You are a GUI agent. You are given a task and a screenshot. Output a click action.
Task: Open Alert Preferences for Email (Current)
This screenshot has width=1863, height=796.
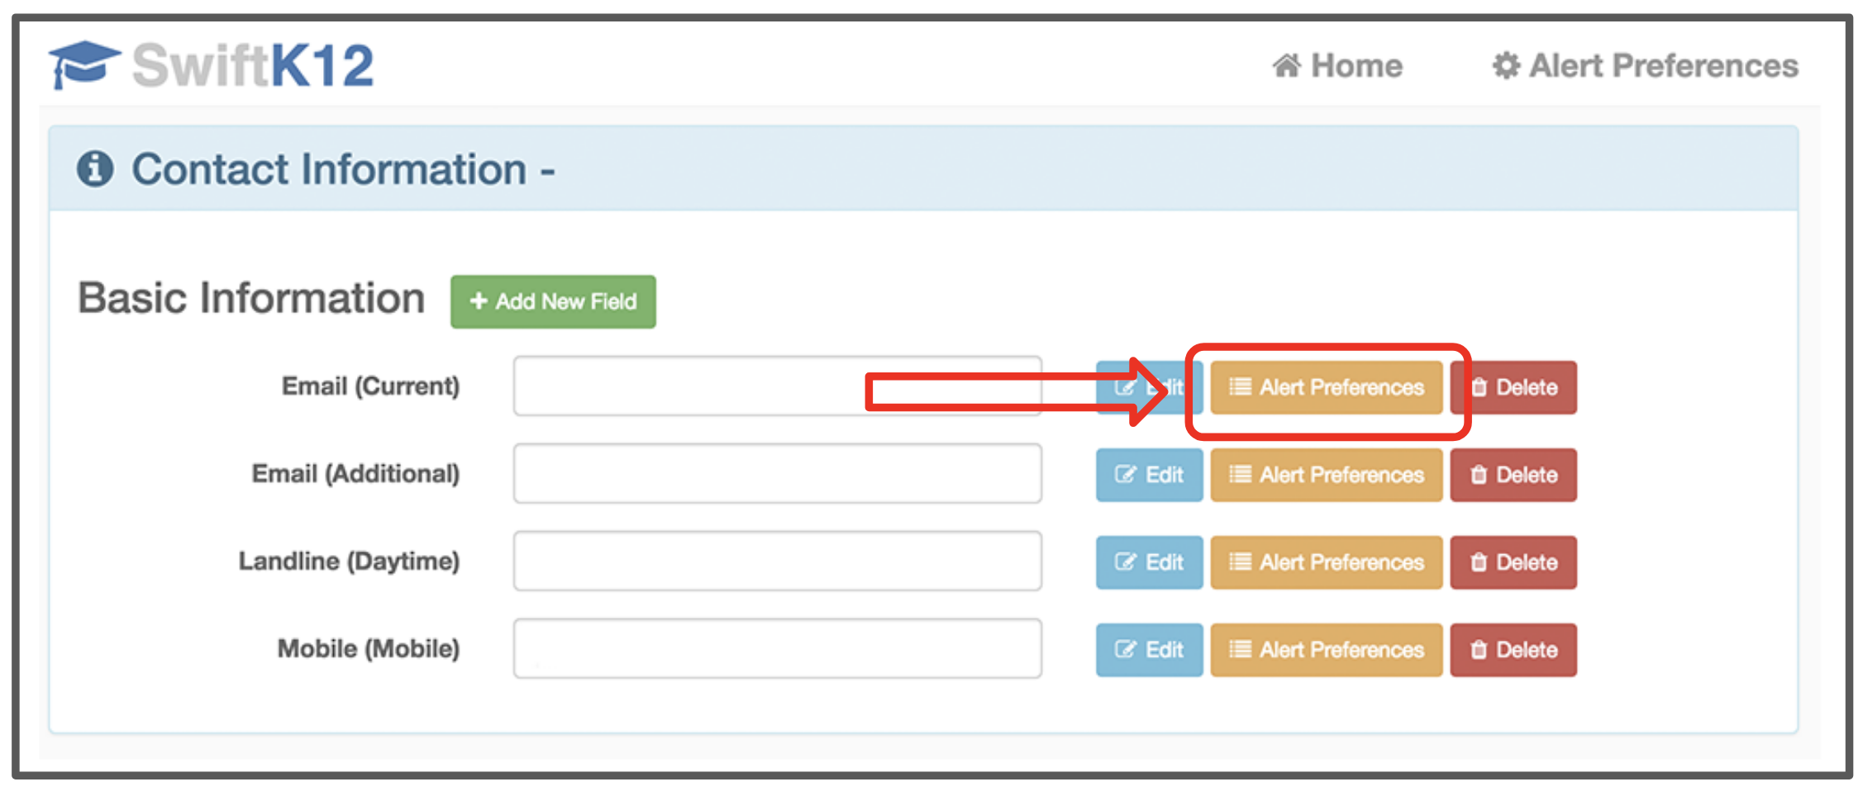[1326, 387]
